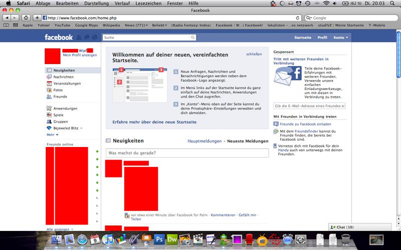The width and height of the screenshot is (401, 250).
Task: Open the Facebook messages icon near logo
Action: [x=87, y=37]
